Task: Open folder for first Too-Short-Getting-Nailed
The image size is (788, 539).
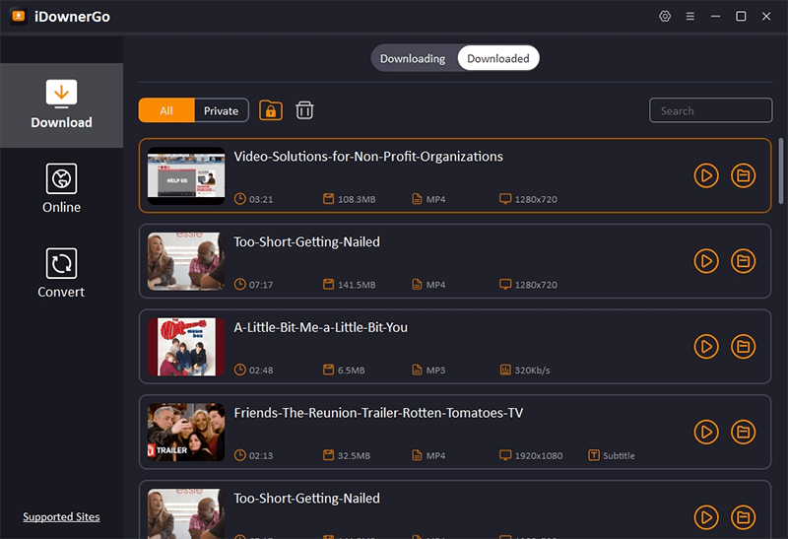Action: coord(743,261)
